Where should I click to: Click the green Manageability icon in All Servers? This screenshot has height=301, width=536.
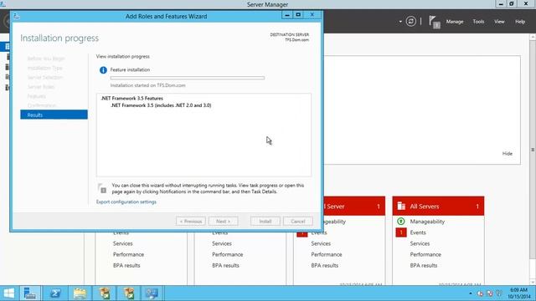pyautogui.click(x=401, y=222)
